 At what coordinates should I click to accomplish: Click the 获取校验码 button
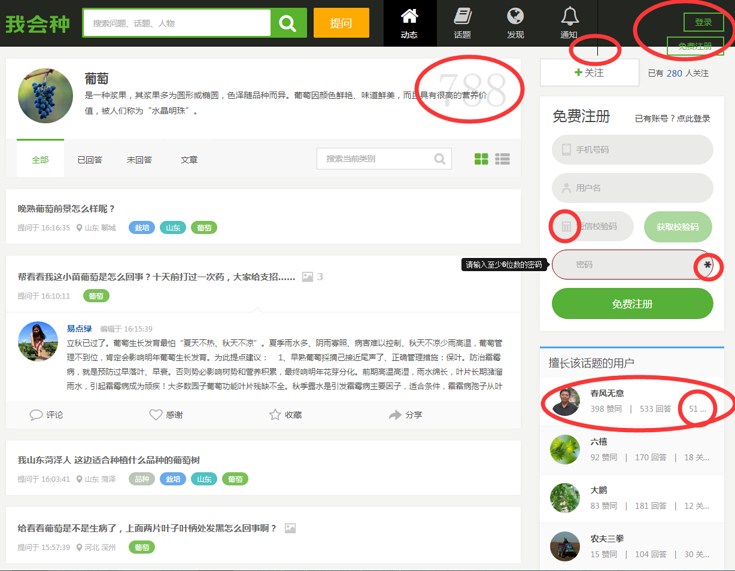678,227
